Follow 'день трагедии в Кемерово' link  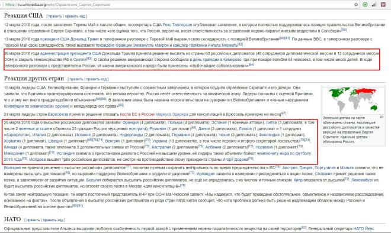click(x=217, y=60)
